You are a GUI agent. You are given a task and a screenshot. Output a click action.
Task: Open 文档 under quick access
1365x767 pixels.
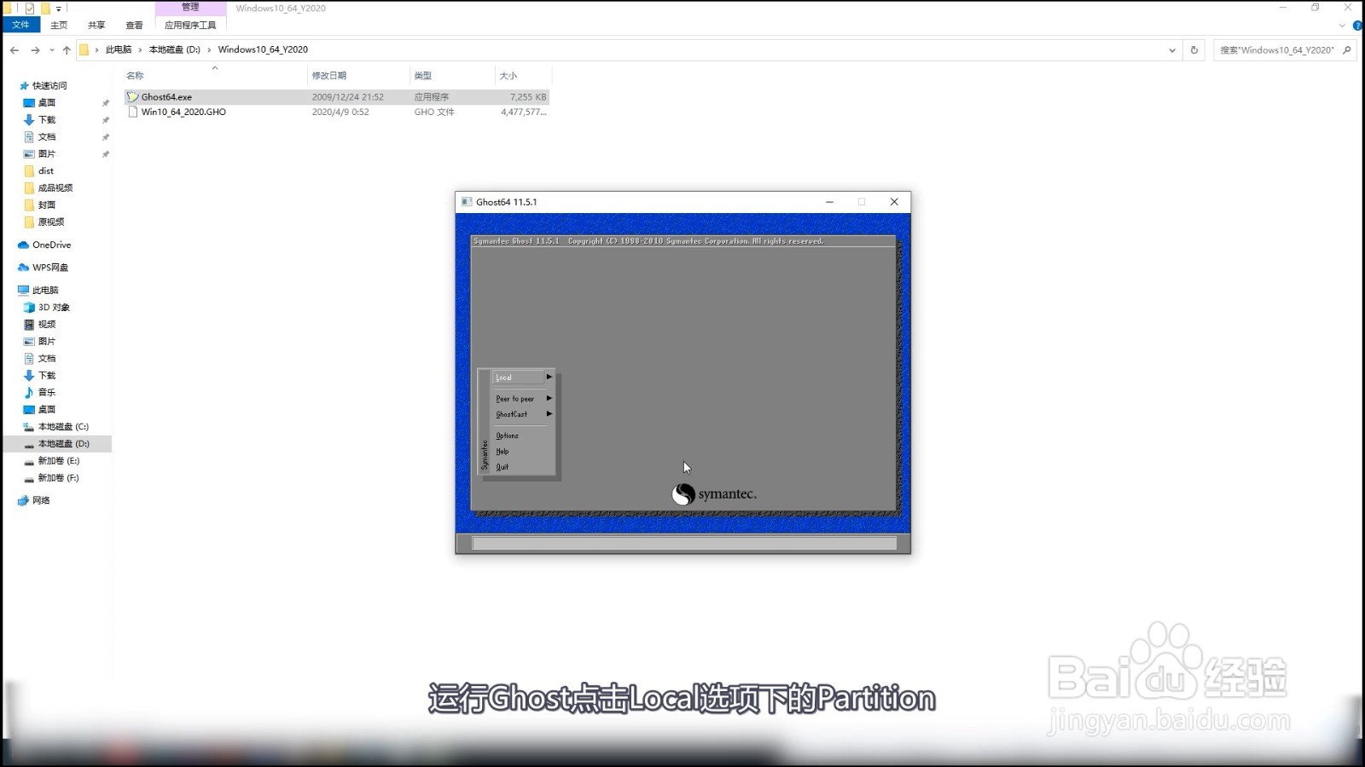47,136
